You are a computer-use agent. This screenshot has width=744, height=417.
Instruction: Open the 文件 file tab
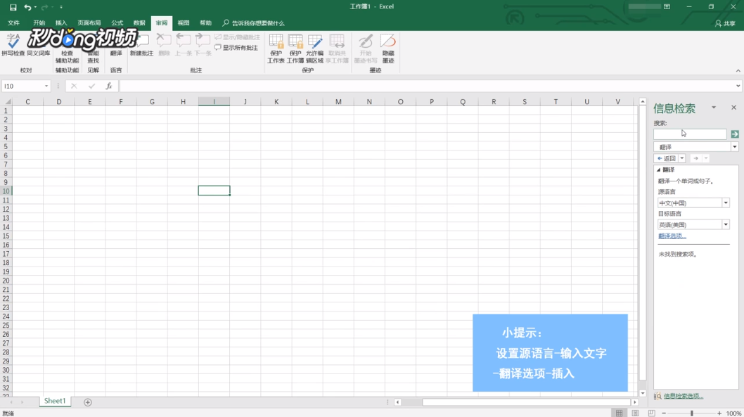point(14,23)
